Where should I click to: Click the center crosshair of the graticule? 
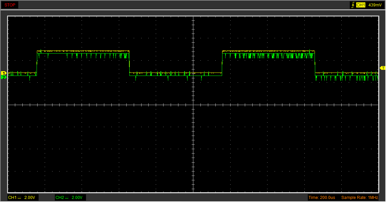click(193, 105)
